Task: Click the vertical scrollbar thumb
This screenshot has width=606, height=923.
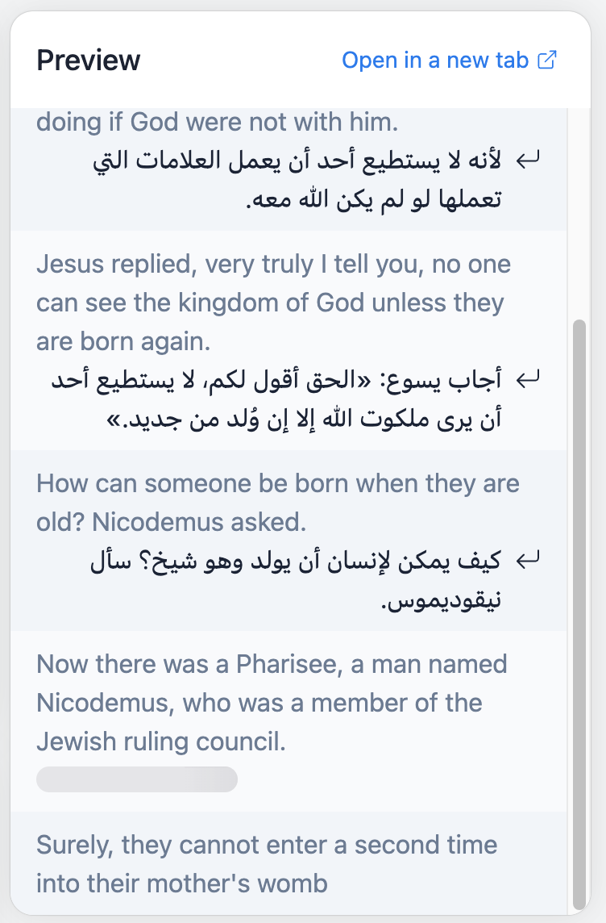Action: [579, 613]
